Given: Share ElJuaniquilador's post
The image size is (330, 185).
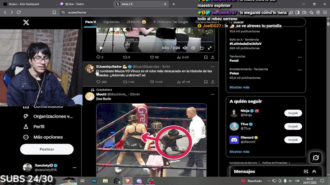Looking at the screenshot, I should (213, 82).
